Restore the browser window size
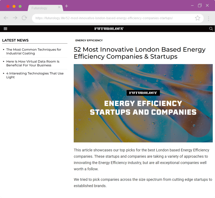 click(200, 6)
